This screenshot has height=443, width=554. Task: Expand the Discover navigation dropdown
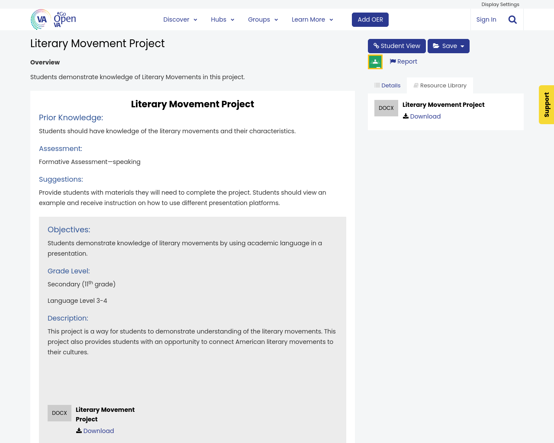(x=180, y=19)
